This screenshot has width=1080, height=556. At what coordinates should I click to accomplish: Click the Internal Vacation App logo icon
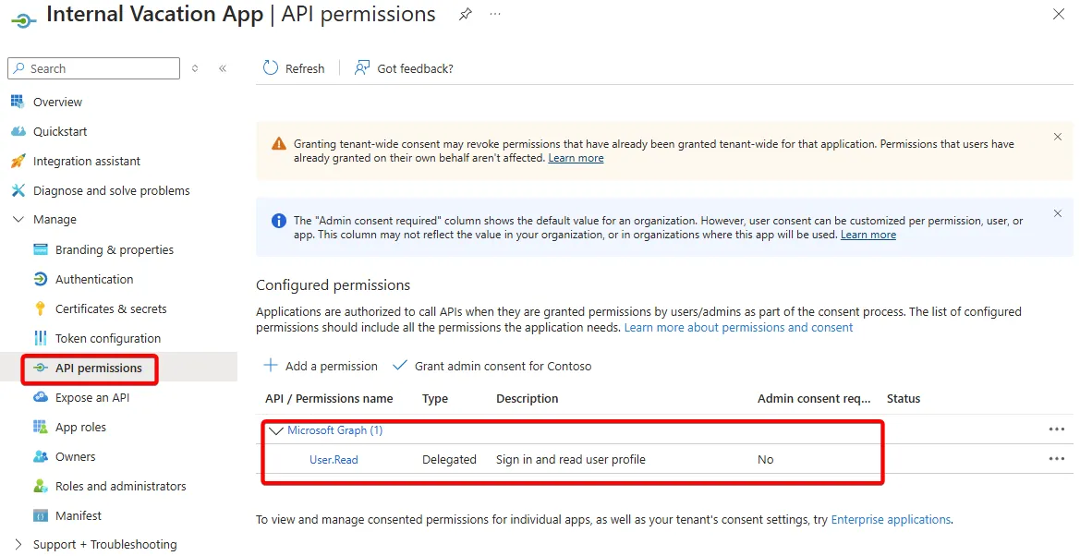tap(23, 20)
